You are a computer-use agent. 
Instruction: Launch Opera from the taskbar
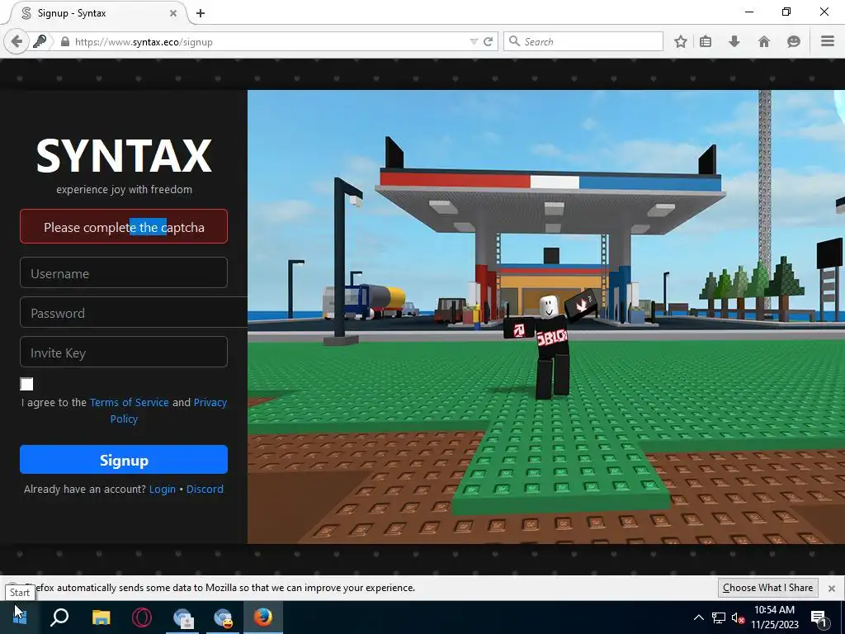(x=142, y=617)
